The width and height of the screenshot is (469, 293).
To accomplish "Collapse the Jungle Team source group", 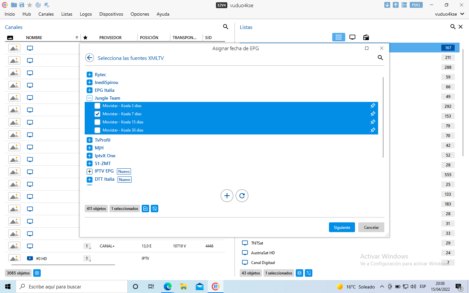I will coord(90,98).
